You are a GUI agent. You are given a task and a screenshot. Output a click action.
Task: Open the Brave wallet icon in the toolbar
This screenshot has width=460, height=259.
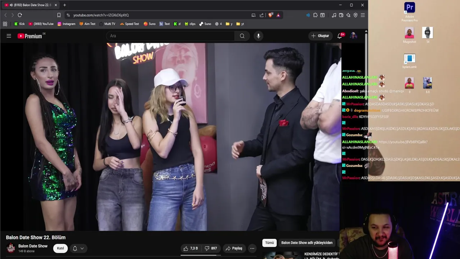tap(341, 15)
